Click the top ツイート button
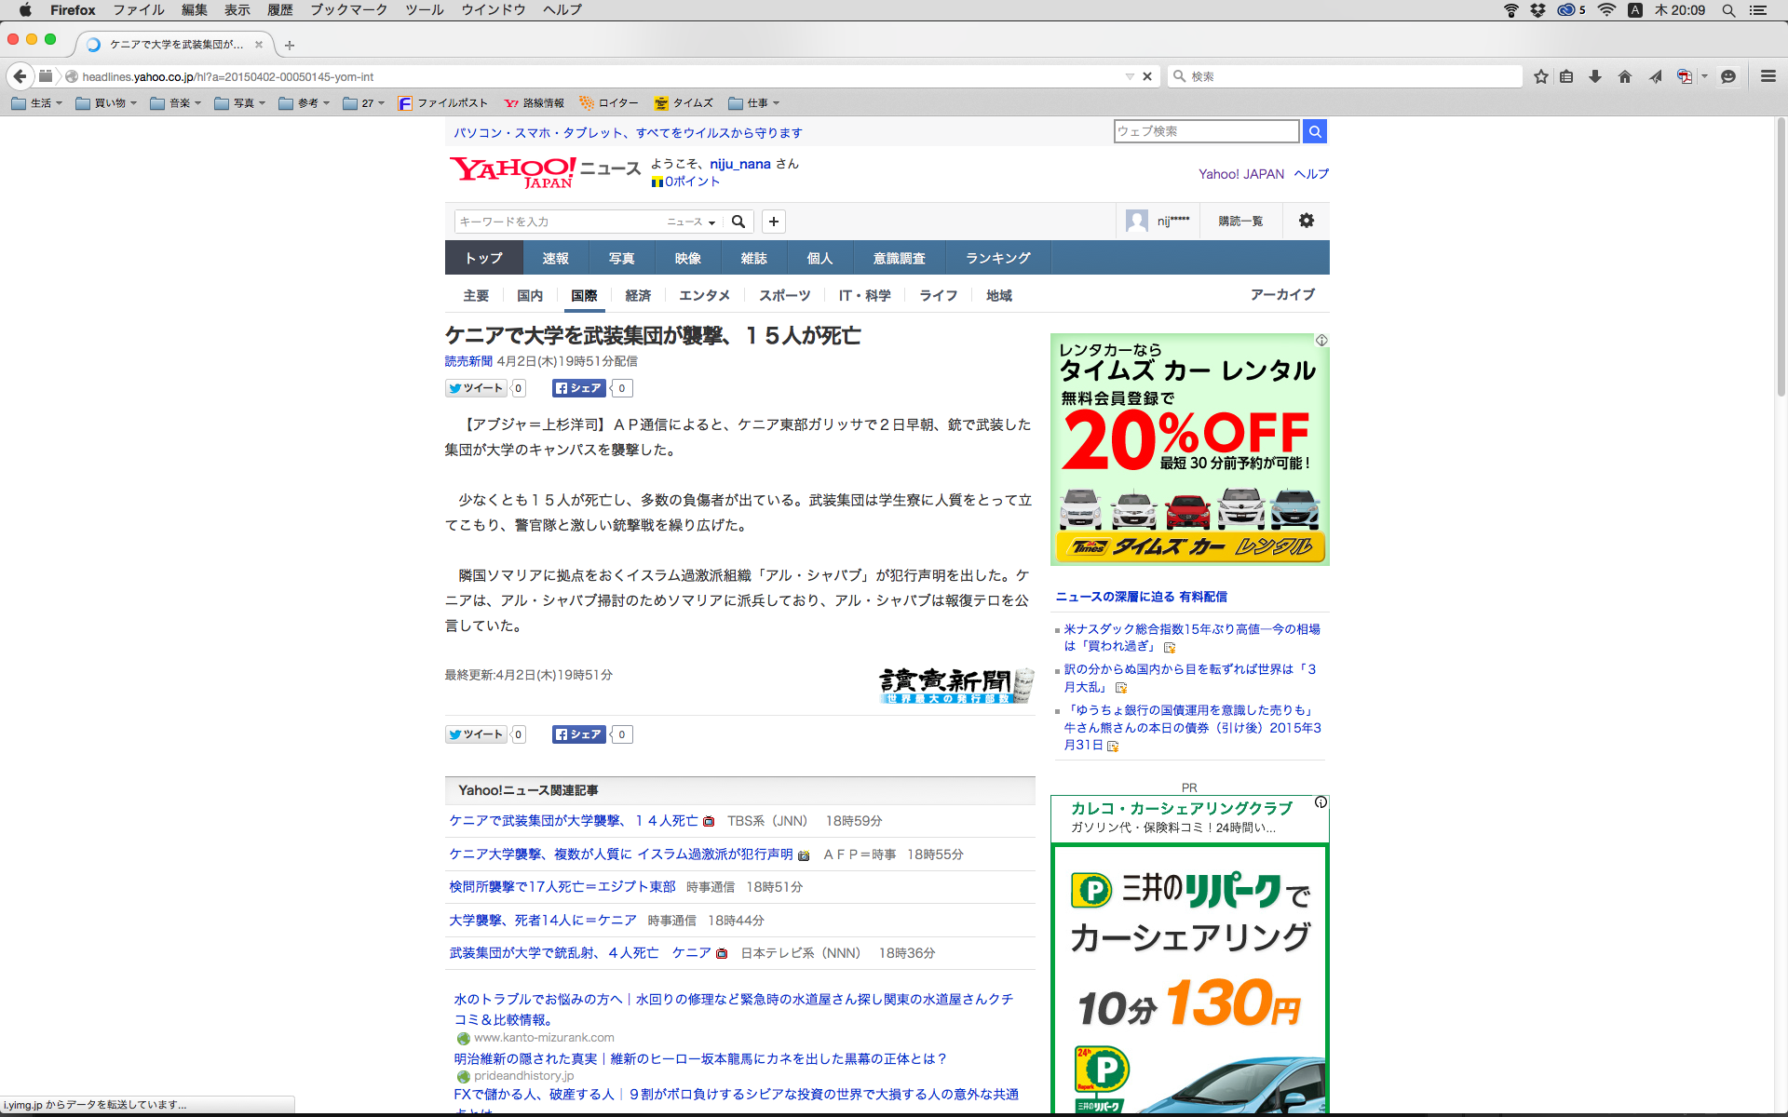This screenshot has width=1788, height=1117. [476, 388]
